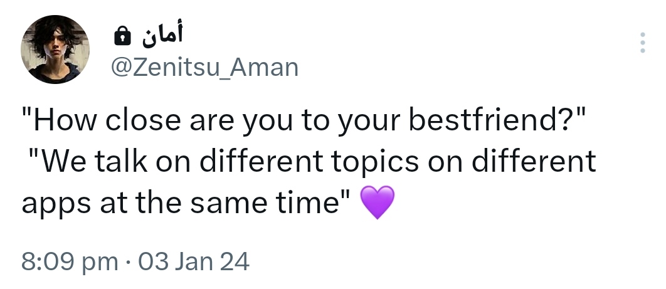Click the 03 Jan 24 date
Viewport: 666px width, 289px height.
(x=193, y=261)
